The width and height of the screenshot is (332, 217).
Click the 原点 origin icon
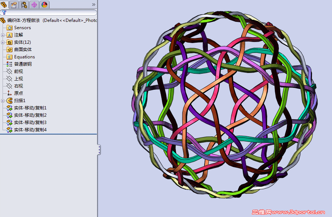pos(9,93)
